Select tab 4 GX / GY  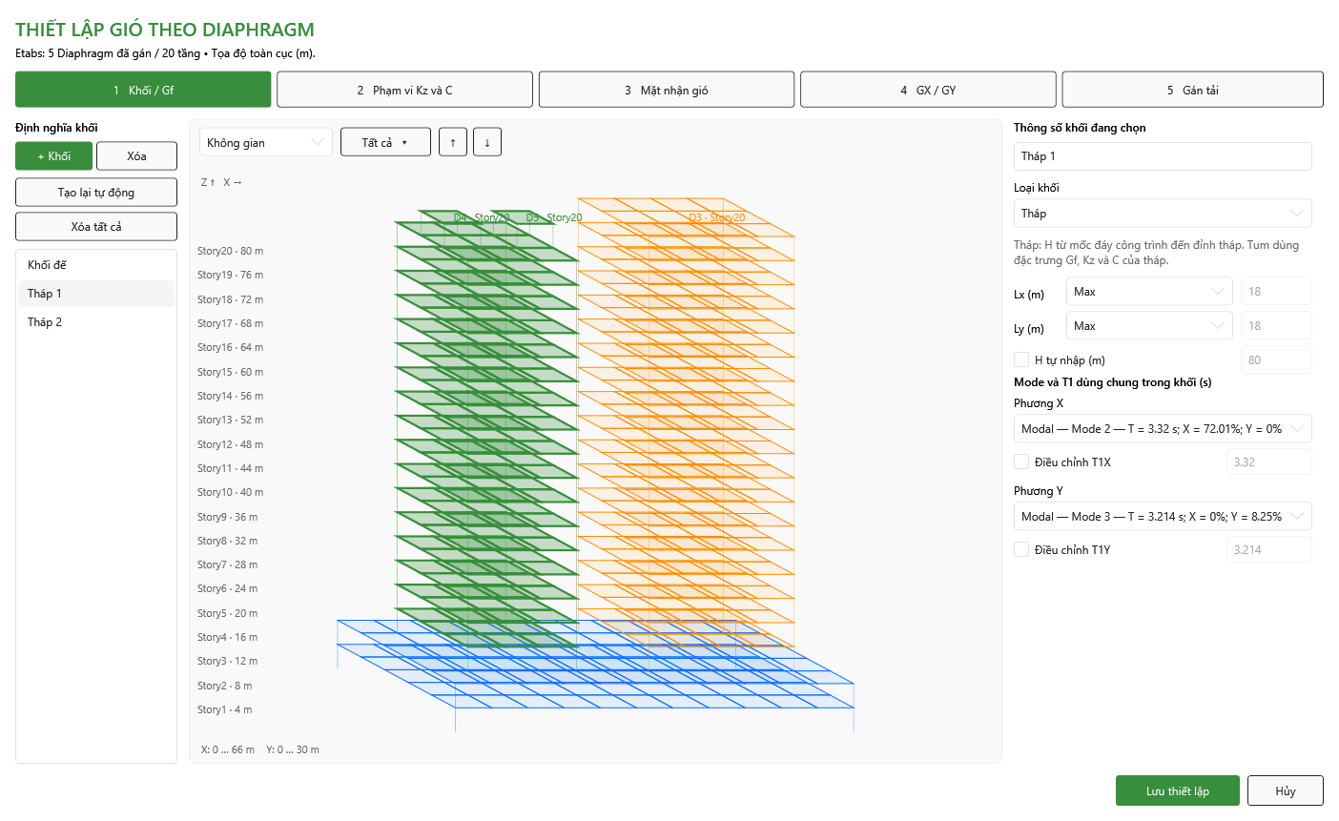pyautogui.click(x=928, y=90)
